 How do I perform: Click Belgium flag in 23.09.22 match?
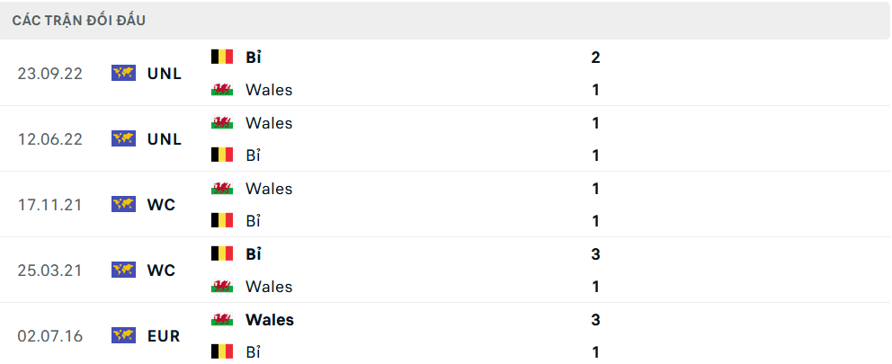tap(222, 57)
